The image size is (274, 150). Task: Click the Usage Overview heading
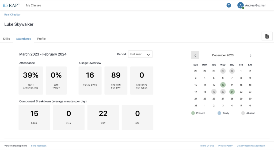coord(90,63)
